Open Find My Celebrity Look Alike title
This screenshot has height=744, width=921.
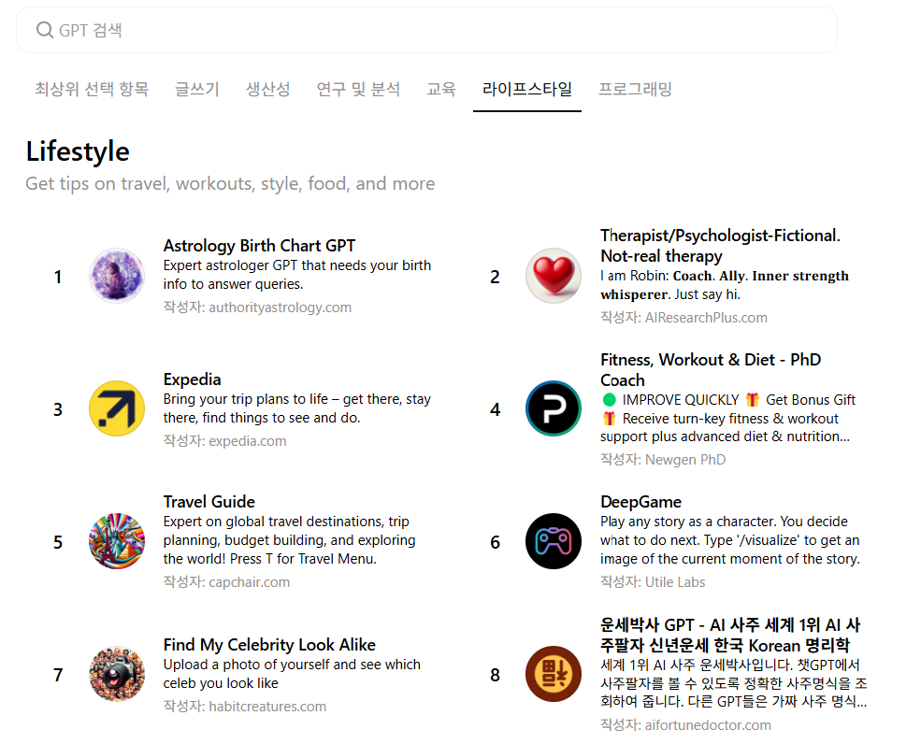pos(269,645)
